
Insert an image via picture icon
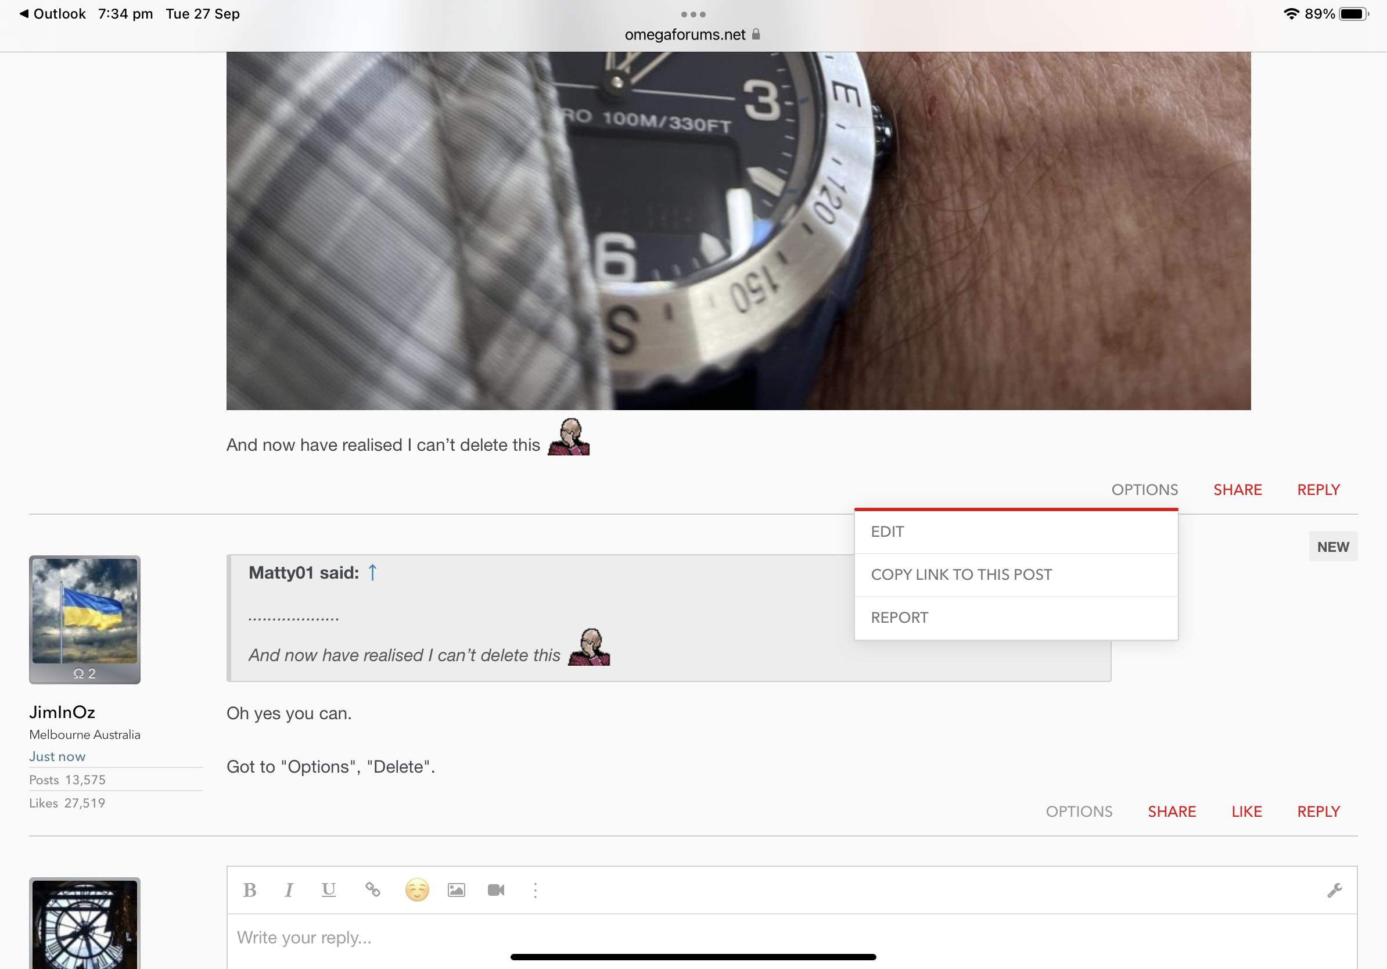point(456,890)
